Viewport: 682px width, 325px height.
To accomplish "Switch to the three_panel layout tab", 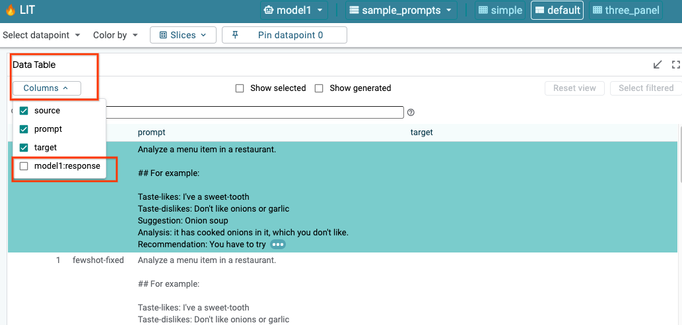I will pos(625,10).
